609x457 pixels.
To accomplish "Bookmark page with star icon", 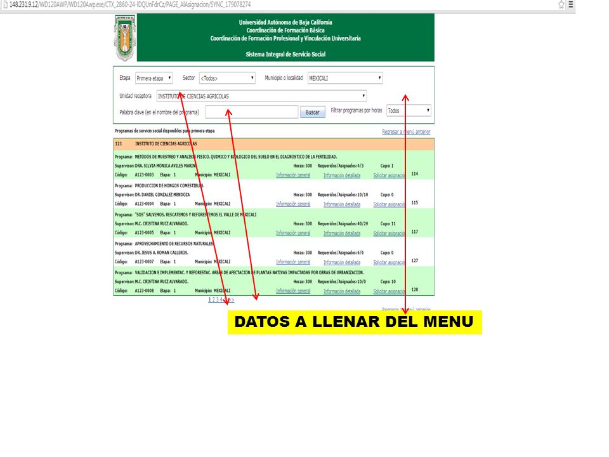I will (561, 4).
